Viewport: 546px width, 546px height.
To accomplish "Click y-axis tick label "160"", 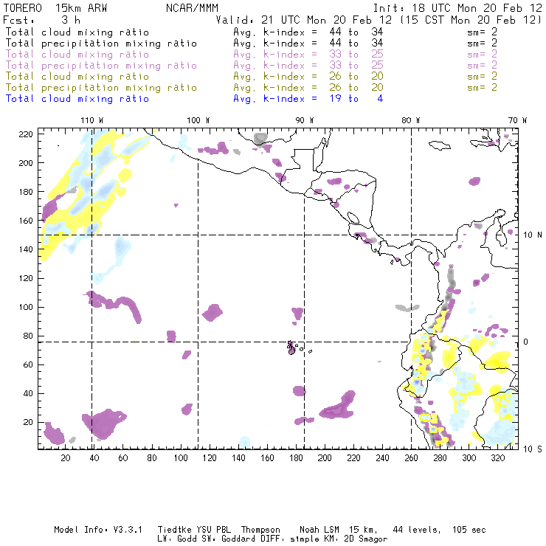I will (x=26, y=221).
